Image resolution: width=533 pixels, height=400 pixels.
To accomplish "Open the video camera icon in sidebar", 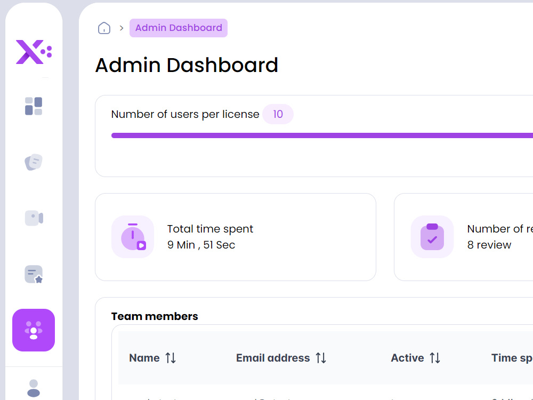I will (34, 218).
